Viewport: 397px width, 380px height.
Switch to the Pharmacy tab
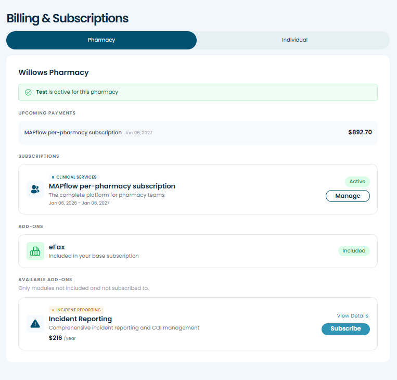(x=101, y=40)
